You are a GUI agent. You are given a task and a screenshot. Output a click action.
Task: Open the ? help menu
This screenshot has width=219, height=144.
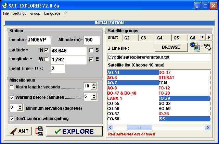pyautogui.click(x=65, y=13)
